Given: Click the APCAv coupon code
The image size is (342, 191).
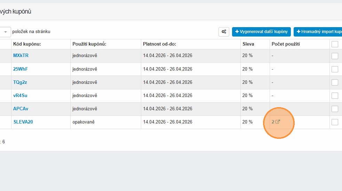Looking at the screenshot, I should [21, 109].
